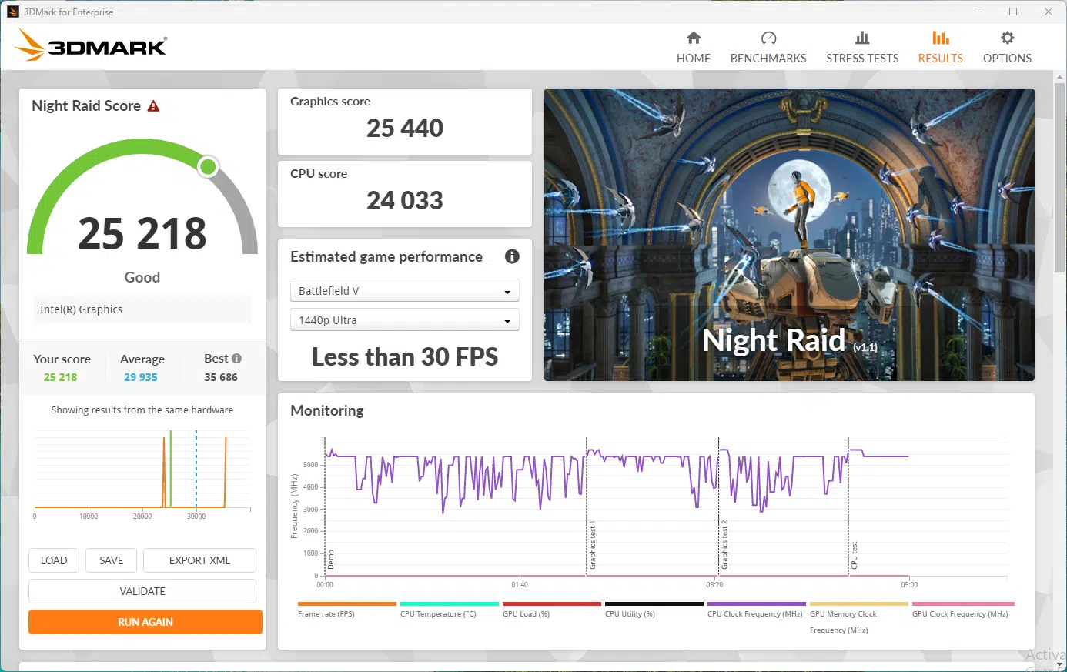The width and height of the screenshot is (1067, 672).
Task: Click the Best score value 35 686
Action: point(221,377)
